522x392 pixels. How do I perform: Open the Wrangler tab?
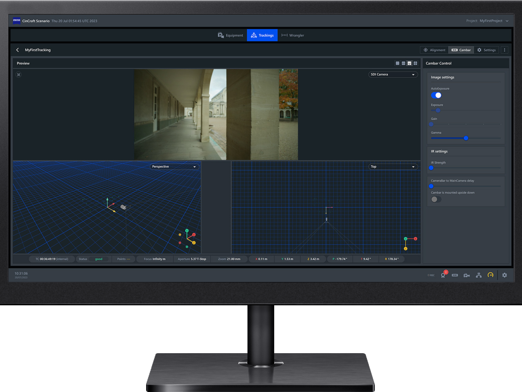(x=293, y=35)
